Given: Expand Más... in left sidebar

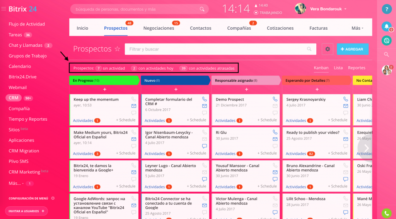Looking at the screenshot, I should coord(16,183).
